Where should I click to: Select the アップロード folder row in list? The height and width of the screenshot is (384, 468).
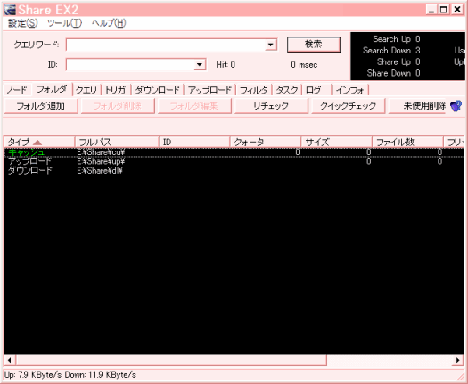(234, 161)
